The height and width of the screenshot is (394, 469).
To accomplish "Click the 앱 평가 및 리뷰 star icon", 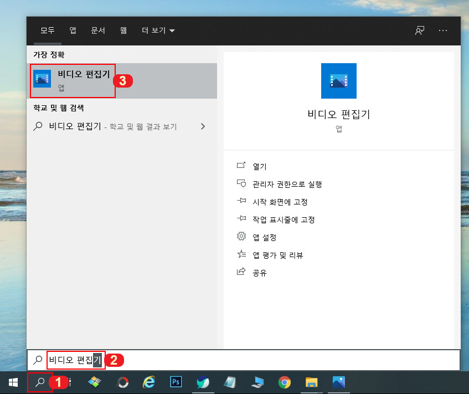I will (x=241, y=254).
